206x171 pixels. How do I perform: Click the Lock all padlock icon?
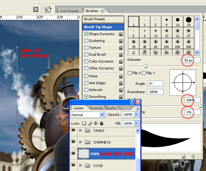101,123
